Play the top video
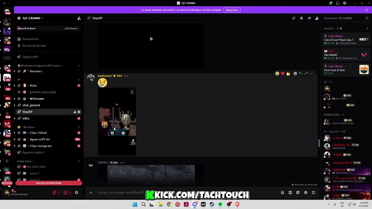Screen dimensions: 372x209 (x=151, y=39)
